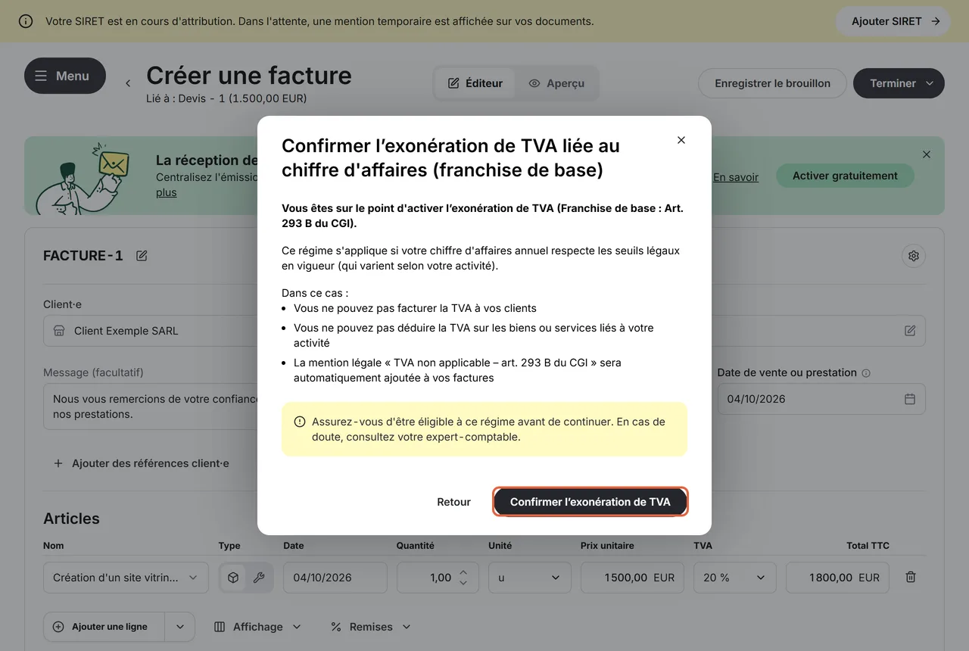Select the product type cube icon
The height and width of the screenshot is (651, 969).
tap(233, 578)
